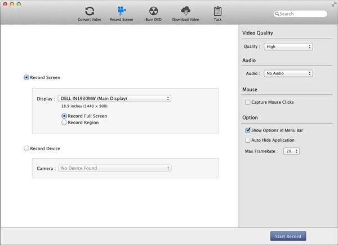Enable Auto Hide Application checkbox
Viewport: 338px width, 245px height.
tap(248, 140)
